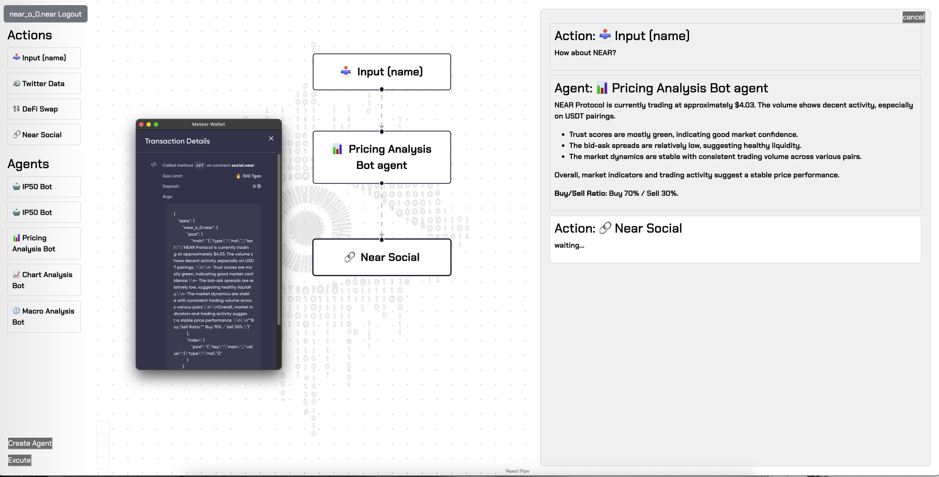Click the Input (name) inbox icon in sidebar
The height and width of the screenshot is (477, 939).
click(x=17, y=57)
